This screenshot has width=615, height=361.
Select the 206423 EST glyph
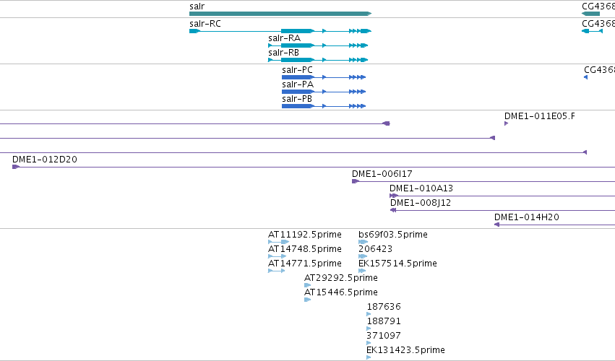point(363,256)
